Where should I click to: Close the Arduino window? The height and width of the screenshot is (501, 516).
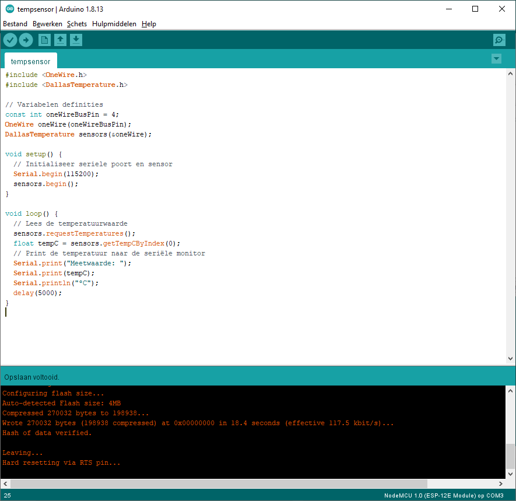click(502, 9)
